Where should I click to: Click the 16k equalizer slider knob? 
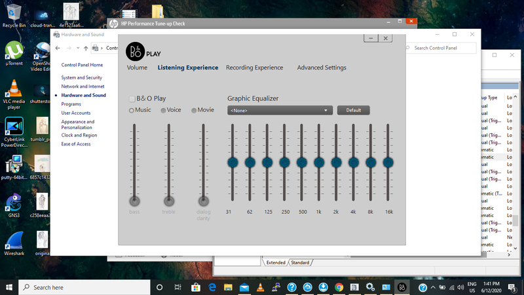[x=388, y=163]
